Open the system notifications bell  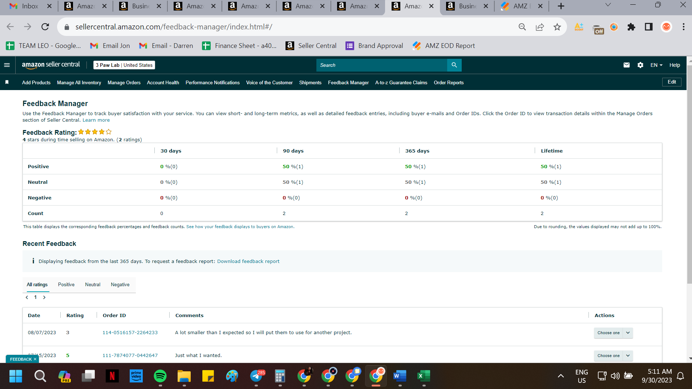pos(681,376)
